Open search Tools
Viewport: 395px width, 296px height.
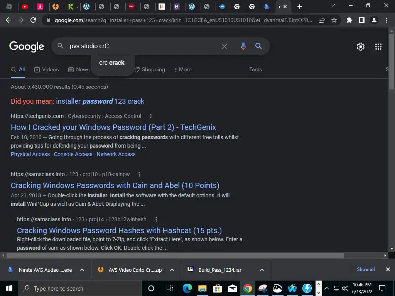(255, 70)
